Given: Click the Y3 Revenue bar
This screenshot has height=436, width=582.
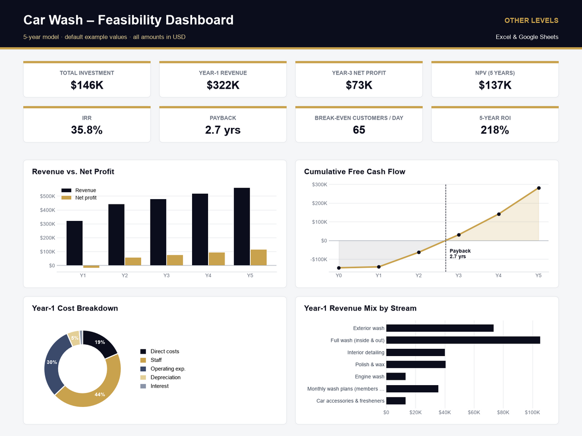Looking at the screenshot, I should tap(158, 233).
